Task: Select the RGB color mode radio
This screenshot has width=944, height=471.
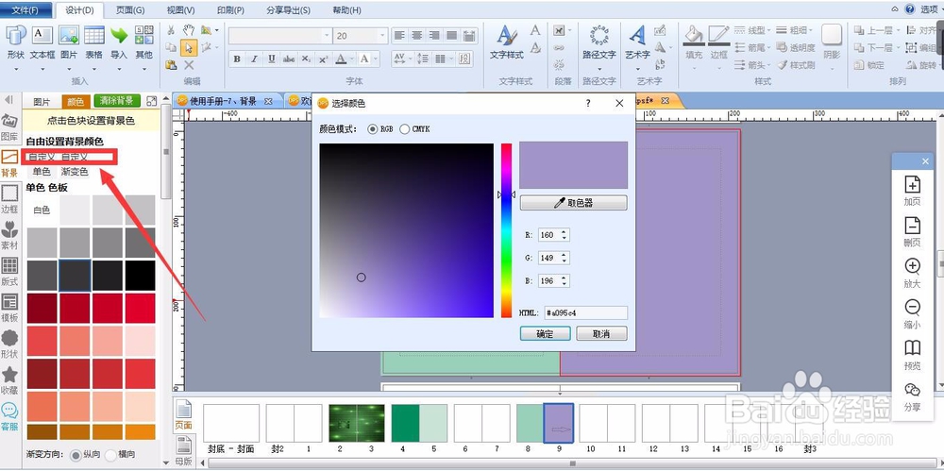Action: [x=373, y=129]
